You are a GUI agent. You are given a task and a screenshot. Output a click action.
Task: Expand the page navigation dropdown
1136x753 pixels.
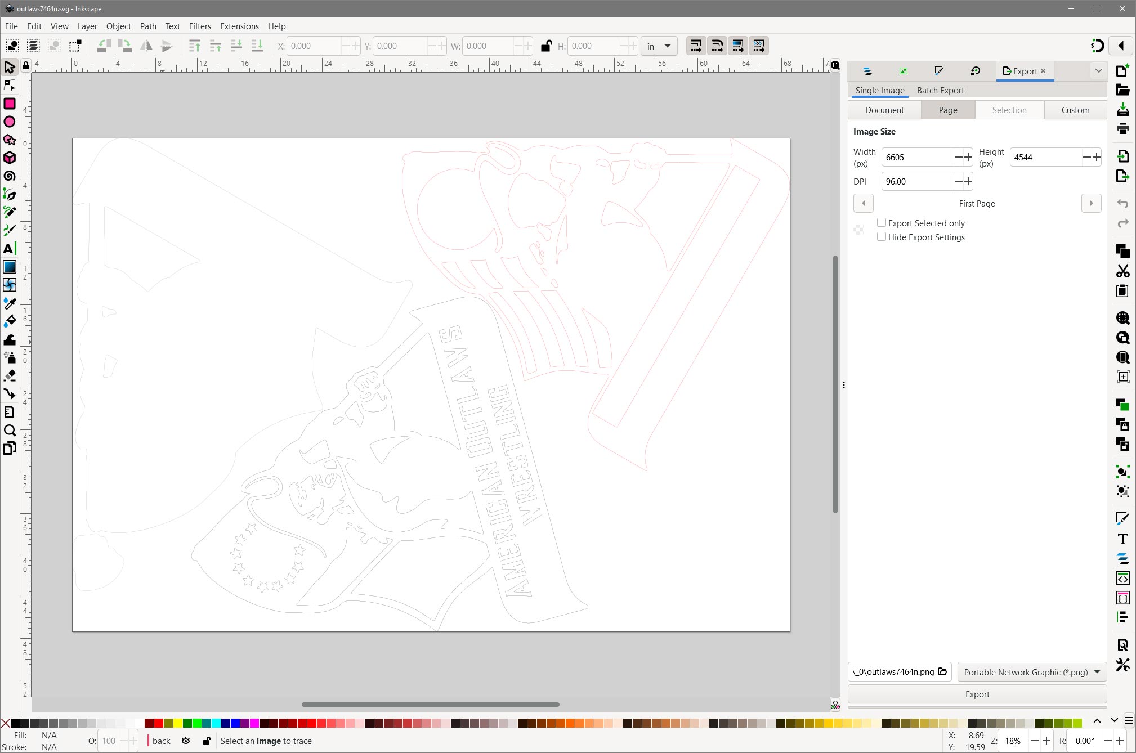click(977, 203)
